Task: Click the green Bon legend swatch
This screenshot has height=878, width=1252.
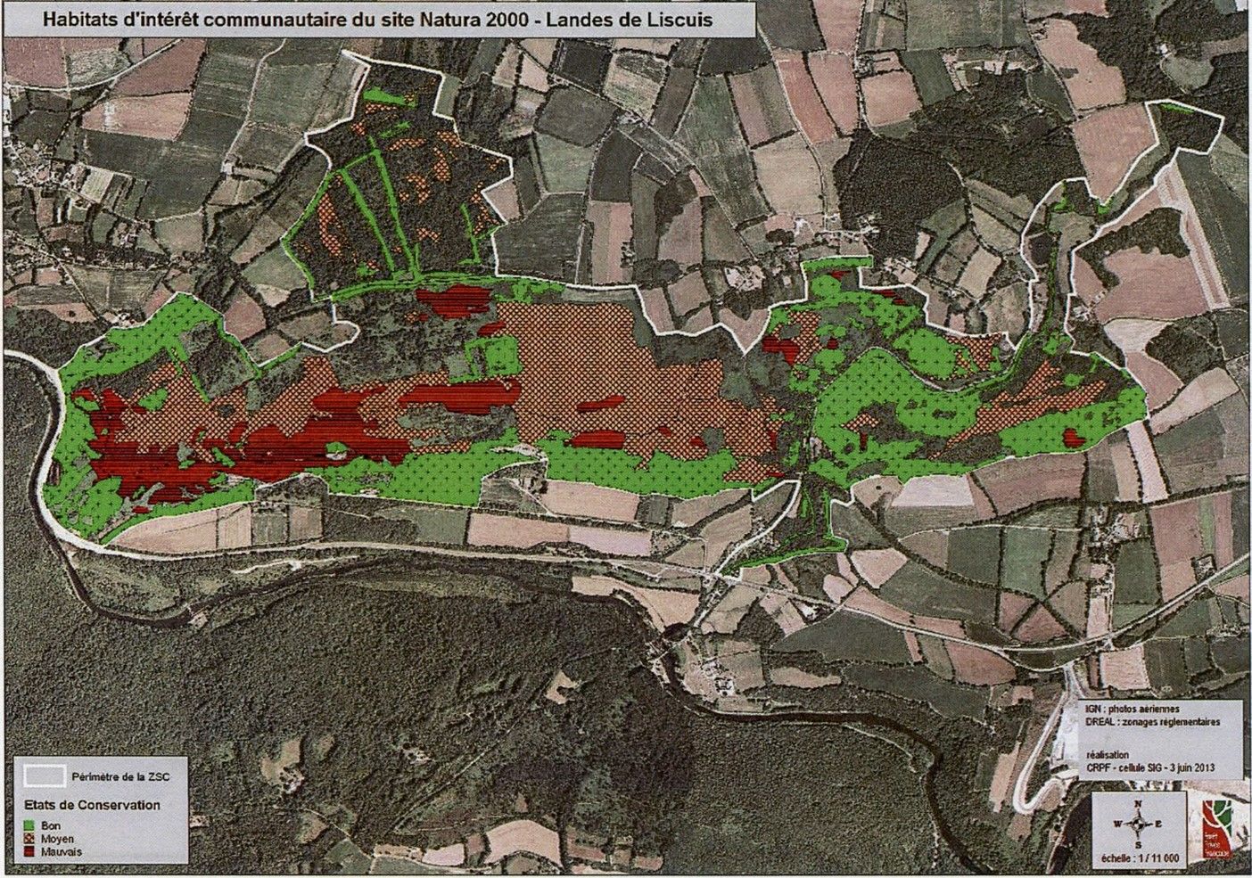Action: [x=30, y=825]
